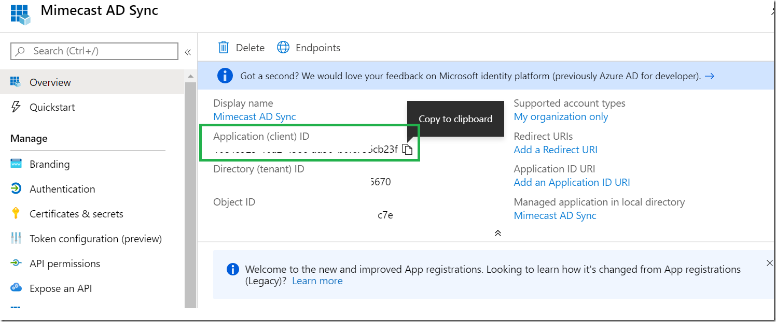The image size is (776, 322).
Task: Click the Endpoints button label
Action: pyautogui.click(x=318, y=48)
